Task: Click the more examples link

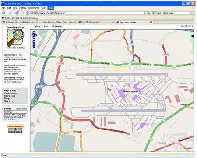Action: point(10,119)
